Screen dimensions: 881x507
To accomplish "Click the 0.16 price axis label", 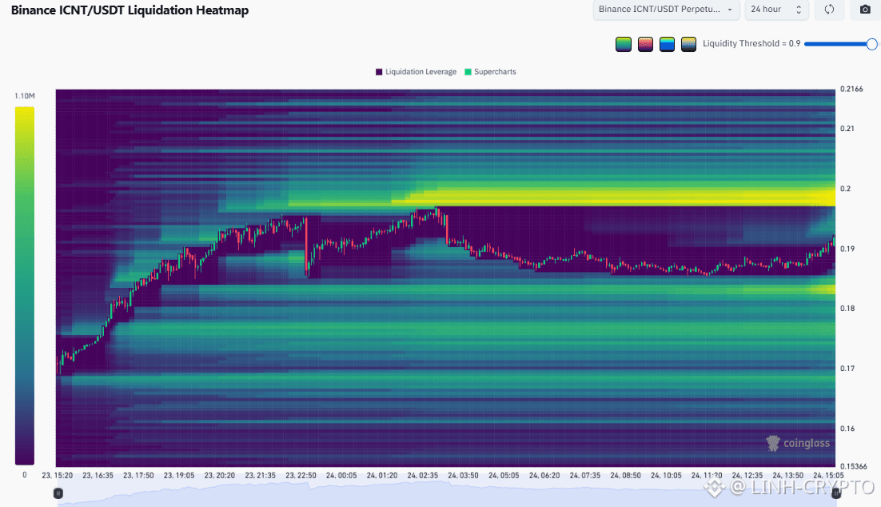I will (x=847, y=429).
